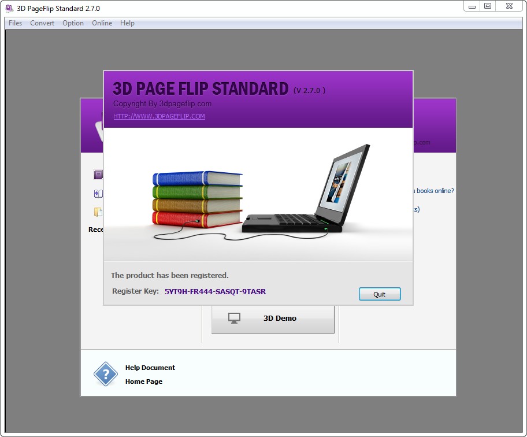Open the Option menu
This screenshot has width=527, height=437.
pyautogui.click(x=73, y=23)
